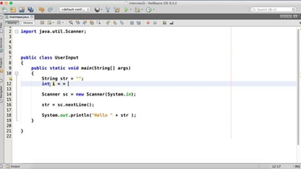The image size is (301, 169).
Task: Click the lightbulb hint icon at line 11
Action: coord(10,78)
